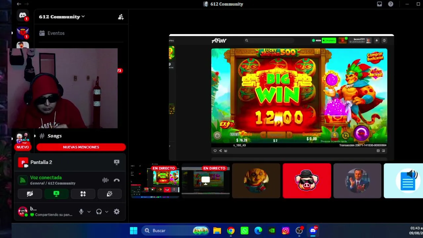Share the game via share icon
The image size is (423, 238).
[x=220, y=151]
